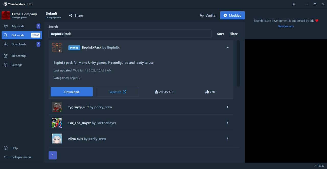Viewport: 327px width, 169px height.
Task: Maximize the Thunderstore window
Action: [x=315, y=4]
